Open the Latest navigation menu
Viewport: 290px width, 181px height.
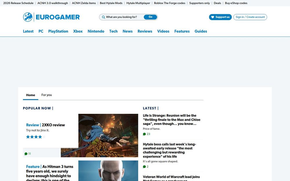(x=28, y=31)
